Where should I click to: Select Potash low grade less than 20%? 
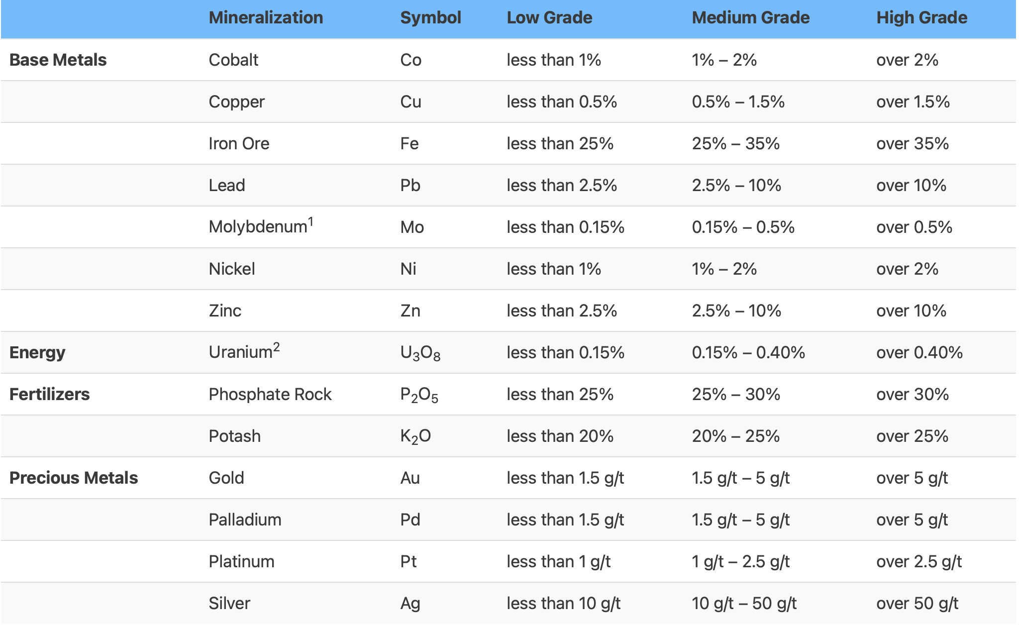click(560, 436)
